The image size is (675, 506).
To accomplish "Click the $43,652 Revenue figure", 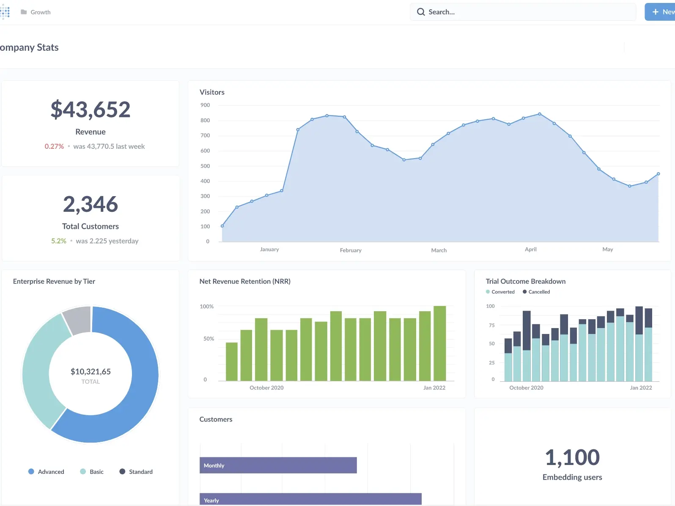I will pyautogui.click(x=91, y=109).
